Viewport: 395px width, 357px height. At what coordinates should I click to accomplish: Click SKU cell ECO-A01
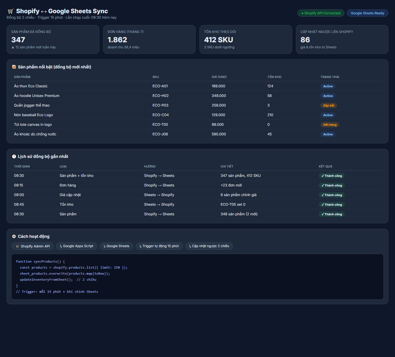pyautogui.click(x=160, y=86)
